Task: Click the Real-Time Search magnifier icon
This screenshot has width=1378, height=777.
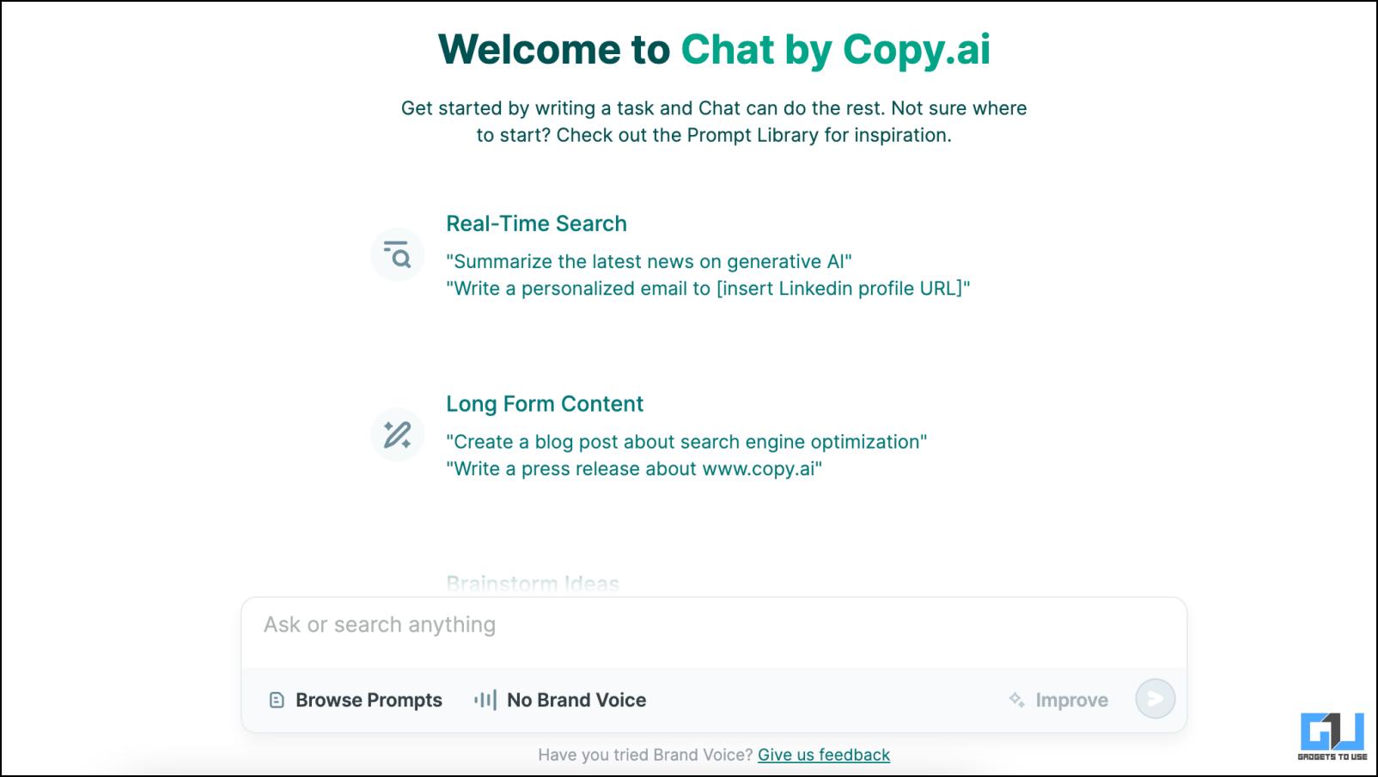Action: click(397, 254)
